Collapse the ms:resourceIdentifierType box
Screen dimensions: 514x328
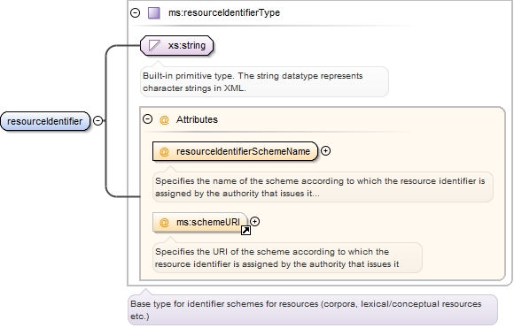coord(135,12)
